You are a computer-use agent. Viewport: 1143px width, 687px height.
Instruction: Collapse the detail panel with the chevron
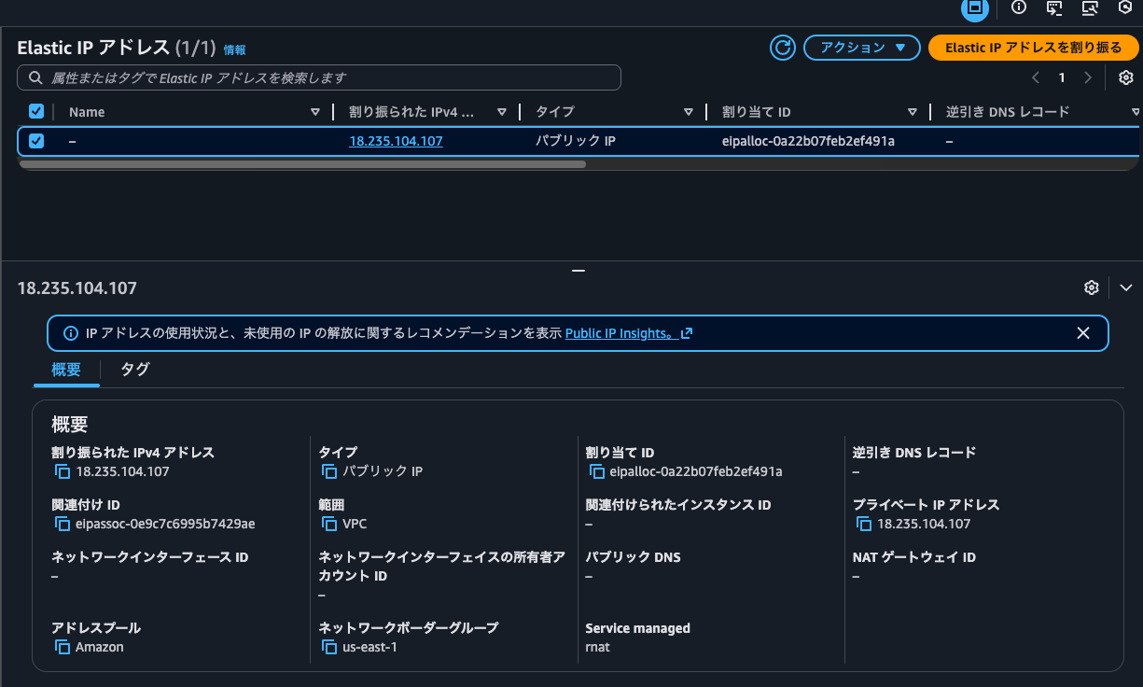[x=1126, y=287]
